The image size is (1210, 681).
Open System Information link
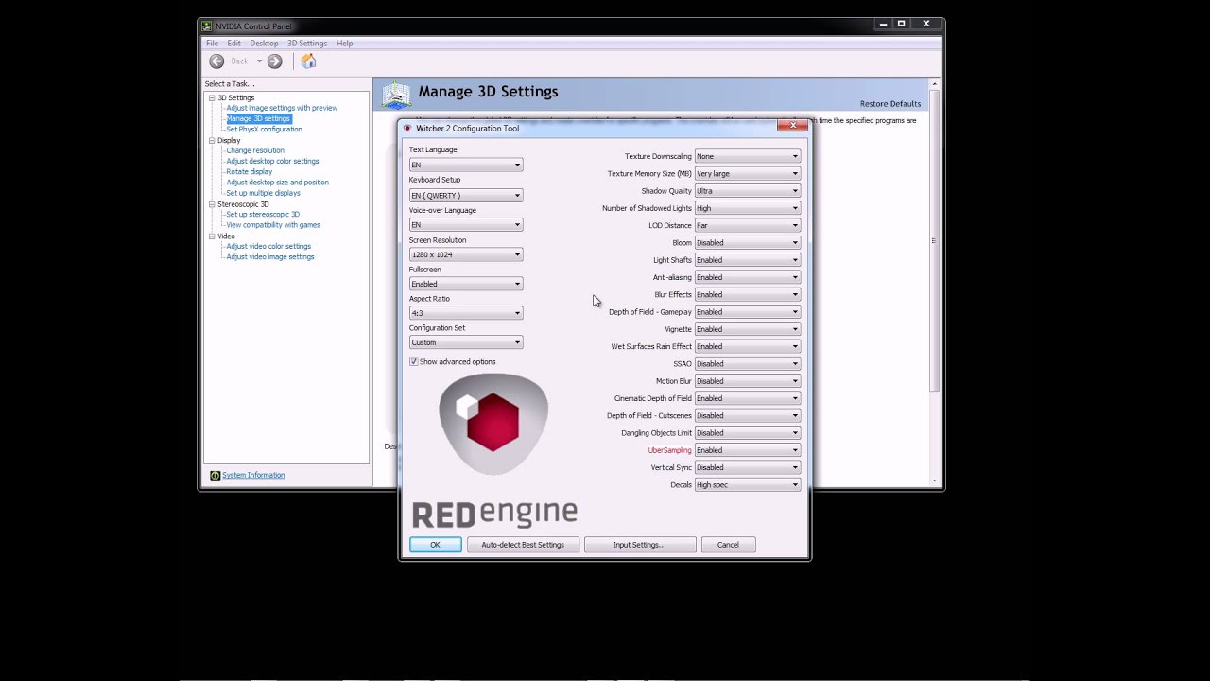pos(253,476)
